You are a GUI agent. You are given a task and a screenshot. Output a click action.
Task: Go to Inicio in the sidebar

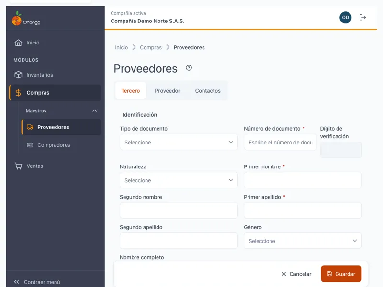(x=56, y=43)
